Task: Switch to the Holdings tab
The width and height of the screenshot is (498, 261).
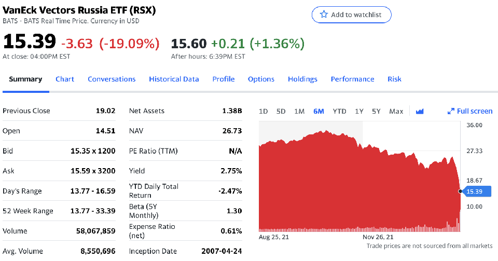Action: 302,79
